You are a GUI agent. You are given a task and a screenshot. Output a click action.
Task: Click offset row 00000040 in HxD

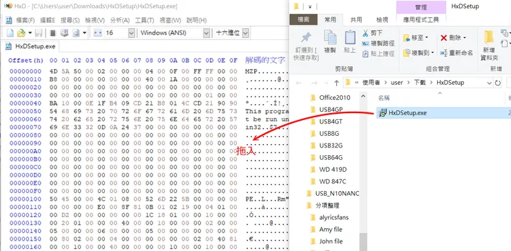tap(26, 103)
